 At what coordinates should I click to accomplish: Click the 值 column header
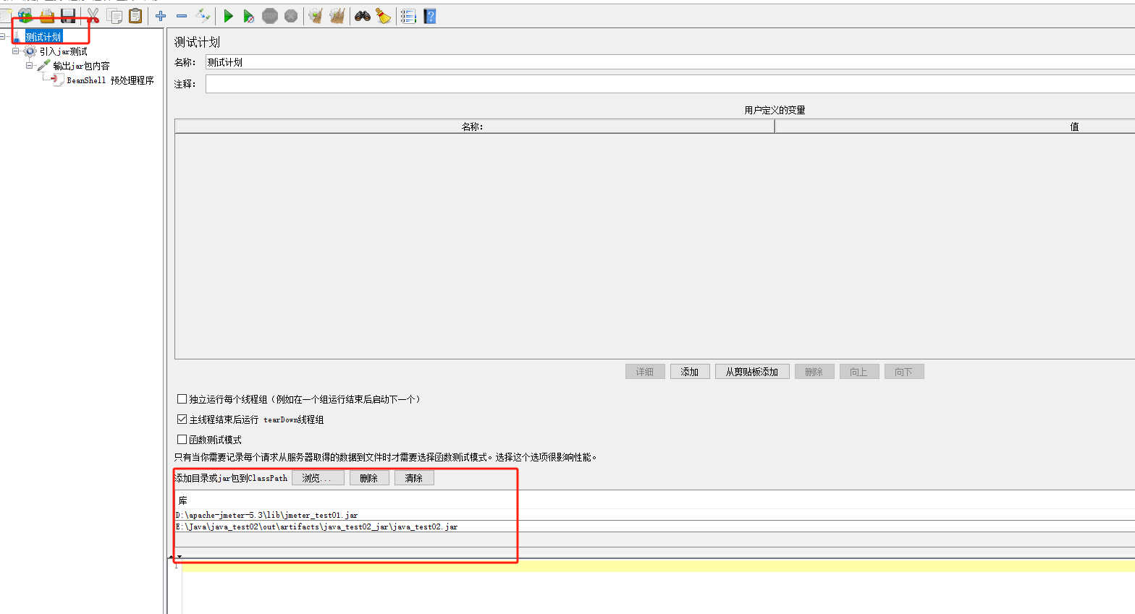[955, 127]
